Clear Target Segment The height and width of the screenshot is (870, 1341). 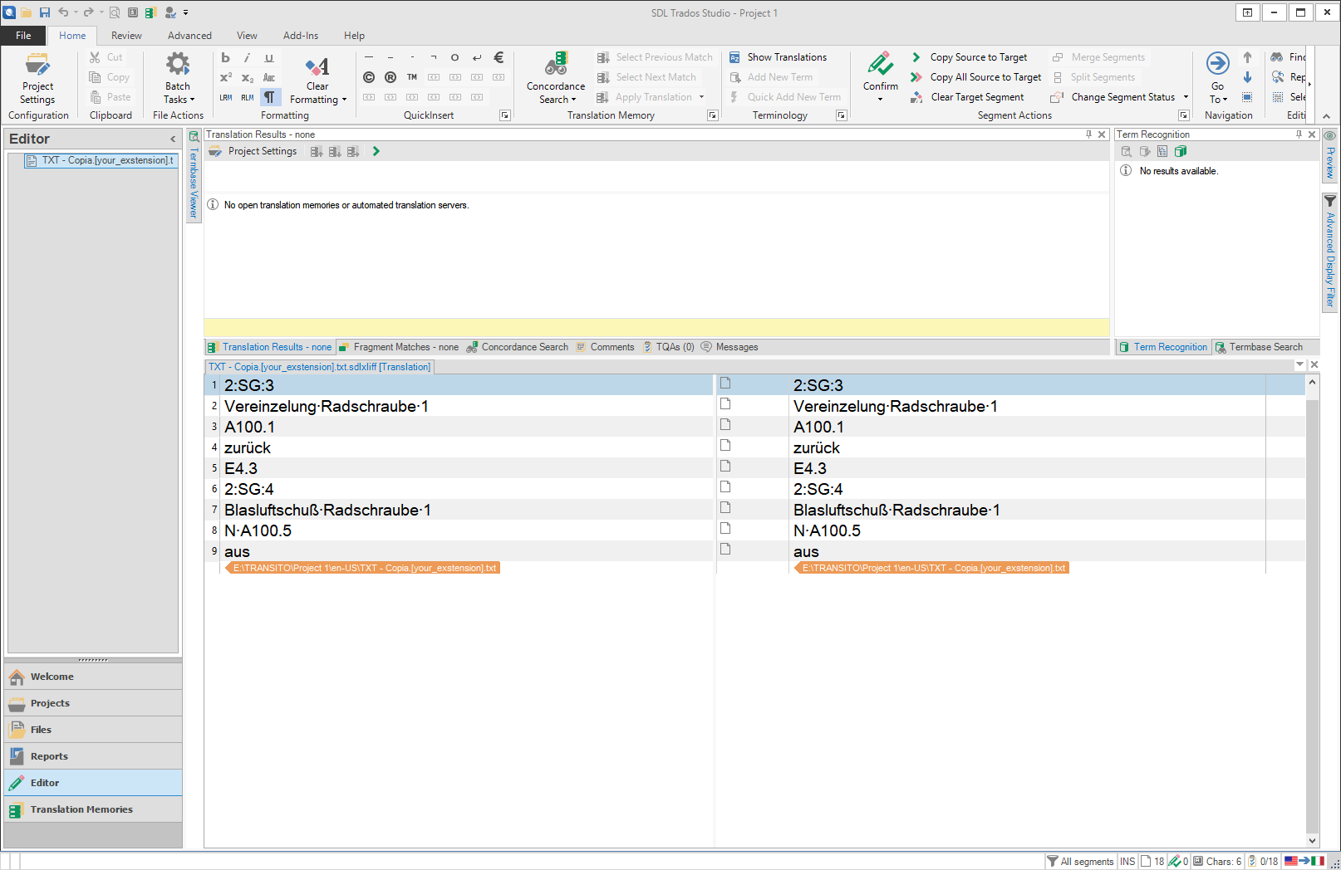(967, 97)
